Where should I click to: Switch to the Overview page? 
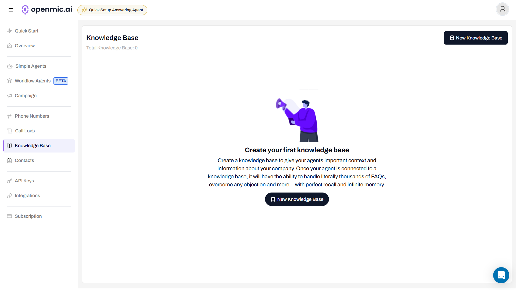(x=25, y=46)
